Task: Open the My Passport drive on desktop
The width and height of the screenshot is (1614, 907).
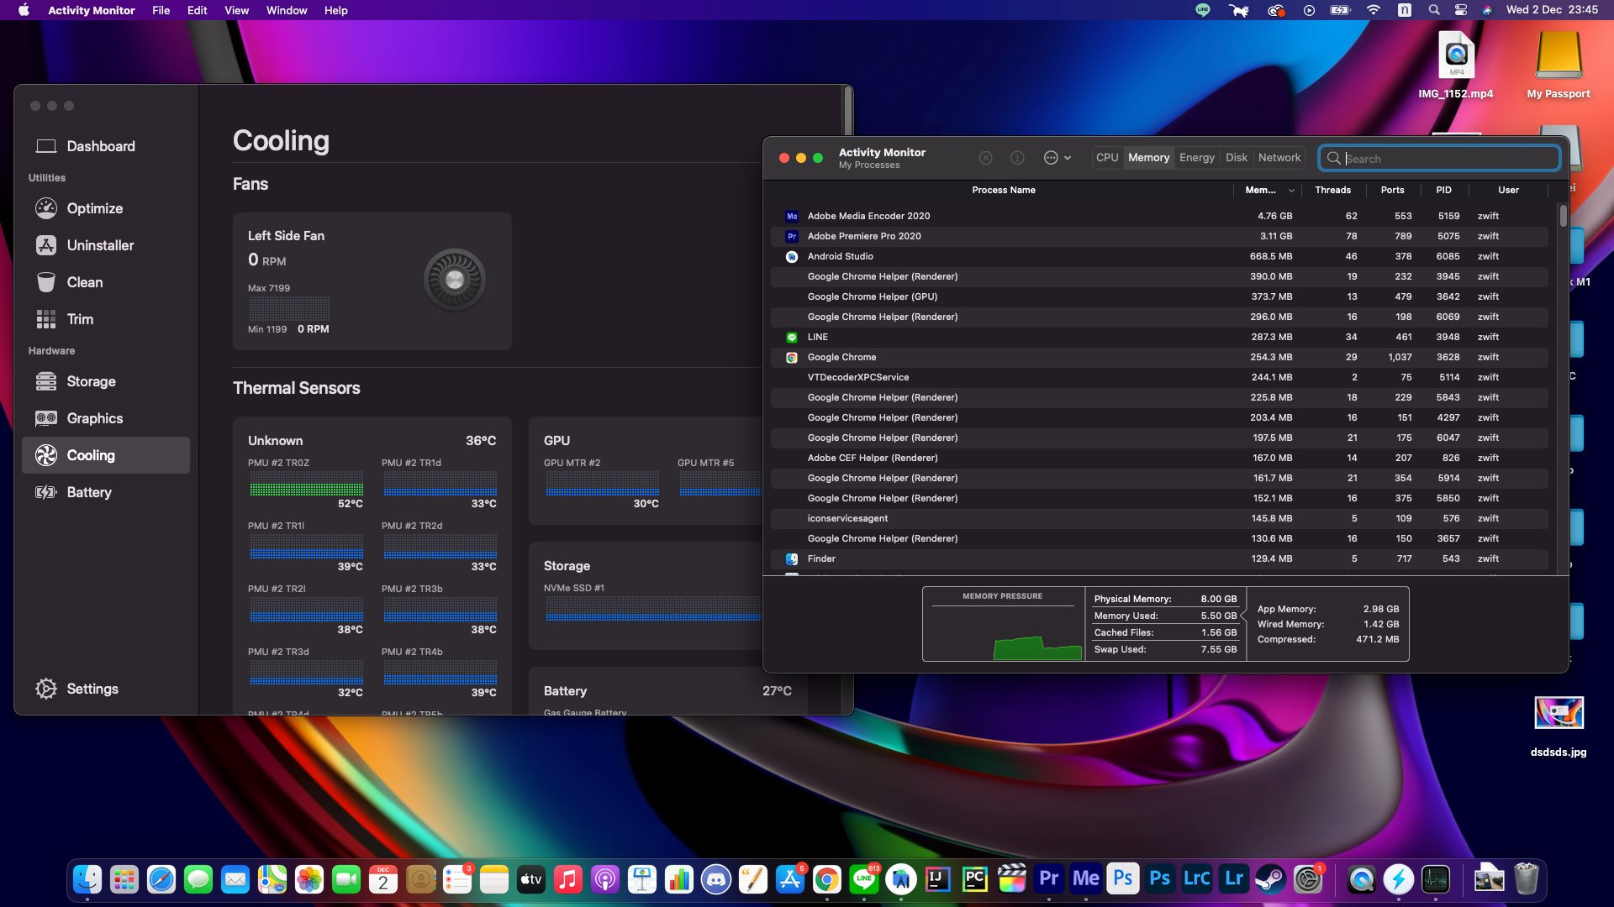Action: pyautogui.click(x=1559, y=66)
